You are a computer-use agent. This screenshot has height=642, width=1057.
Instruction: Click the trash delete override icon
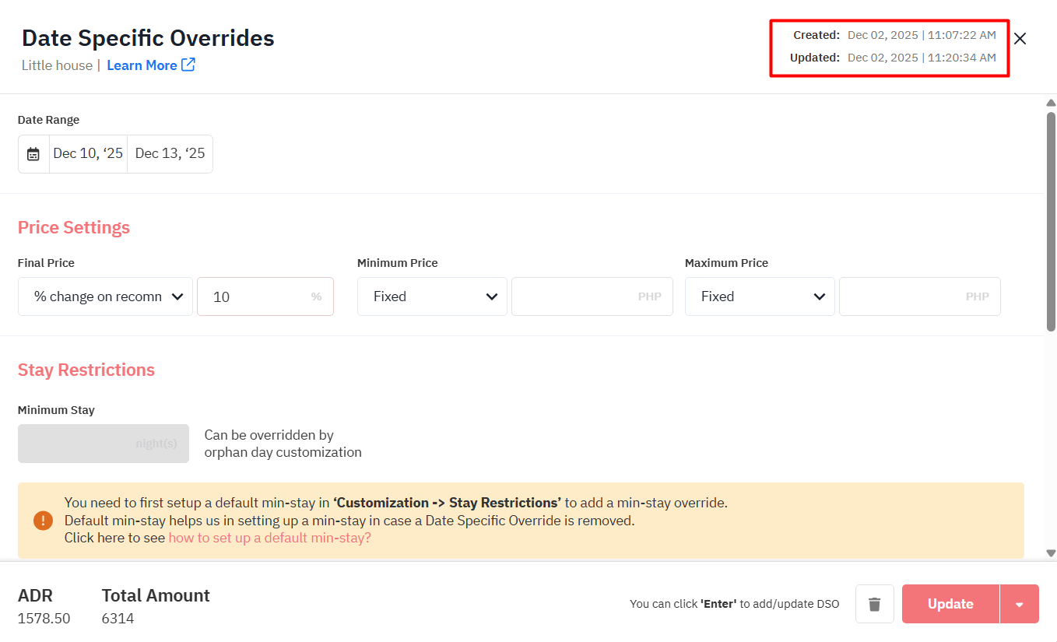coord(875,604)
